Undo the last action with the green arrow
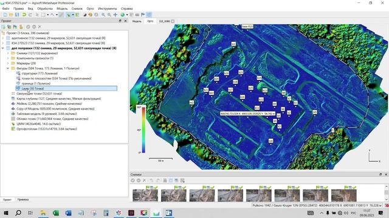The width and height of the screenshot is (389, 218). click(x=24, y=15)
